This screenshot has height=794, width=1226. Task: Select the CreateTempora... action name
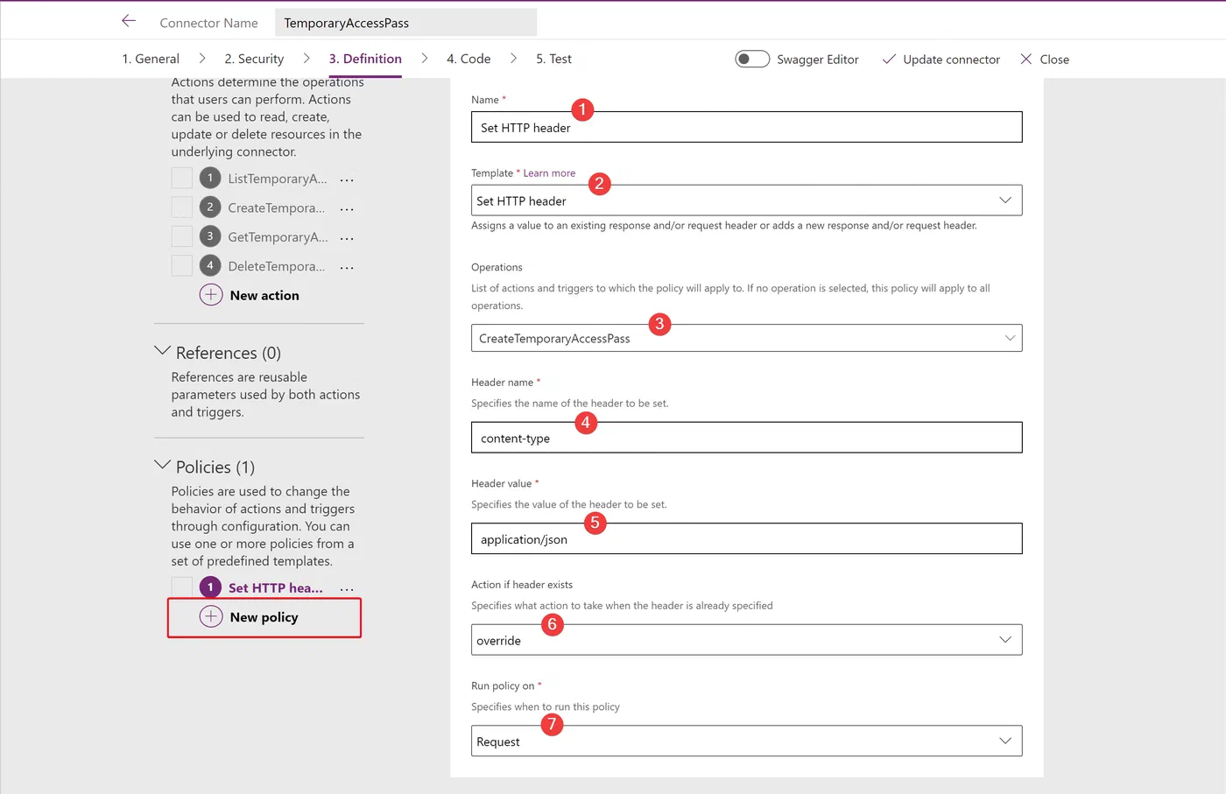(277, 207)
